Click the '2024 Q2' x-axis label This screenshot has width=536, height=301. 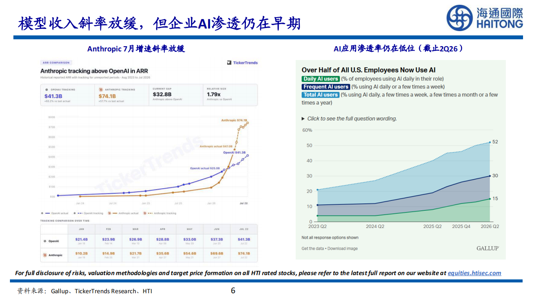coord(375,226)
